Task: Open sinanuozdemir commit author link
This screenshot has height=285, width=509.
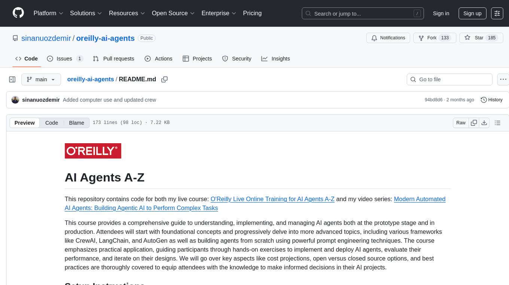Action: point(41,100)
